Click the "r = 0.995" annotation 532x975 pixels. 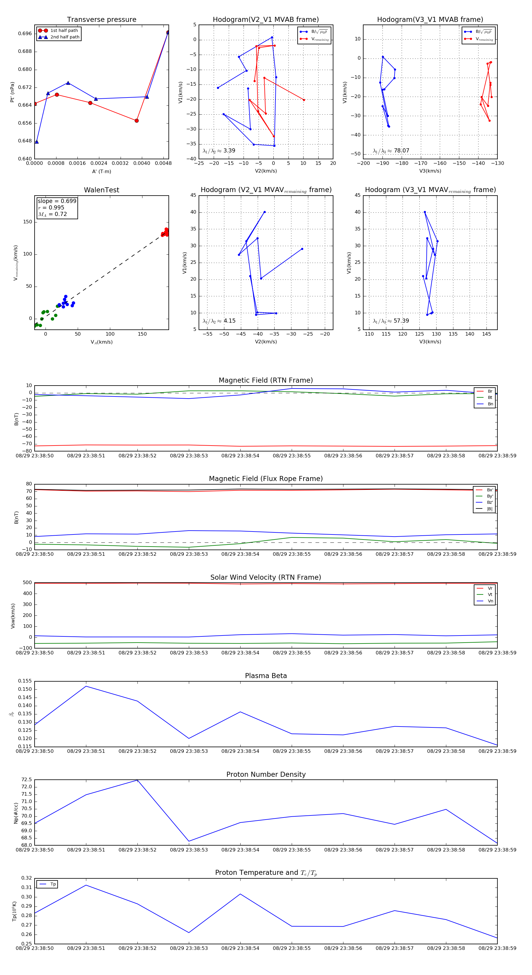click(51, 207)
